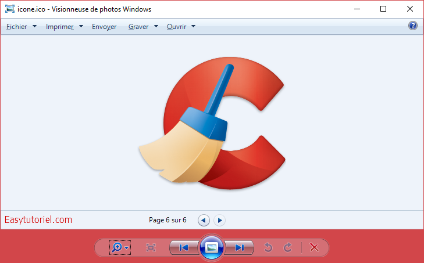Start the slideshow with the center button
424x263 pixels.
[212, 247]
